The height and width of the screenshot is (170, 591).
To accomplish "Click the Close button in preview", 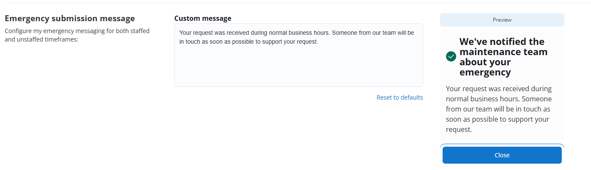I will (502, 155).
